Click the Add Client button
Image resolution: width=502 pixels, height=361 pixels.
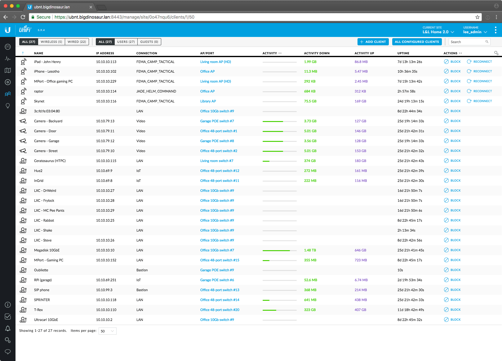(373, 42)
